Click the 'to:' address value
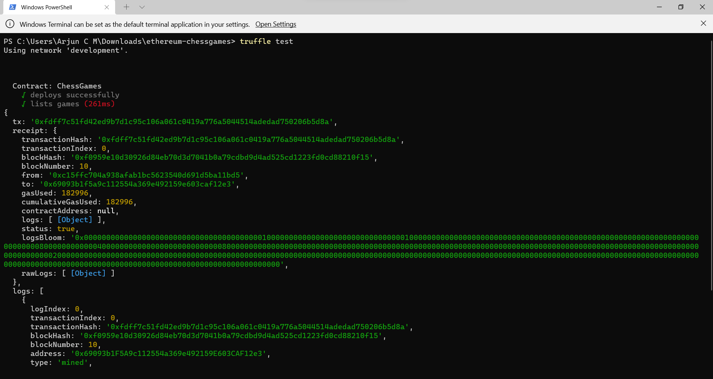Screen dimensions: 713x379 137,184
